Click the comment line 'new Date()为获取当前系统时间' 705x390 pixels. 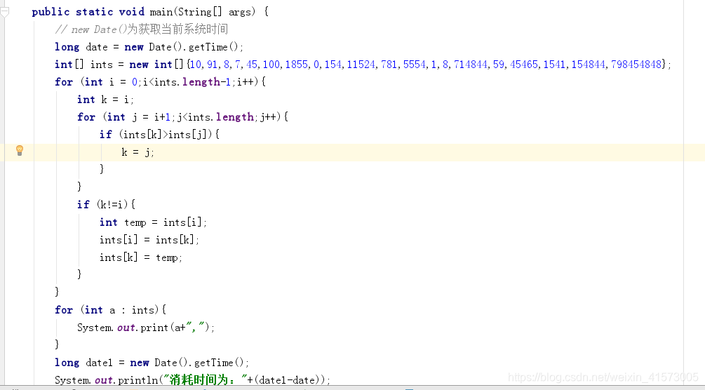click(x=142, y=29)
